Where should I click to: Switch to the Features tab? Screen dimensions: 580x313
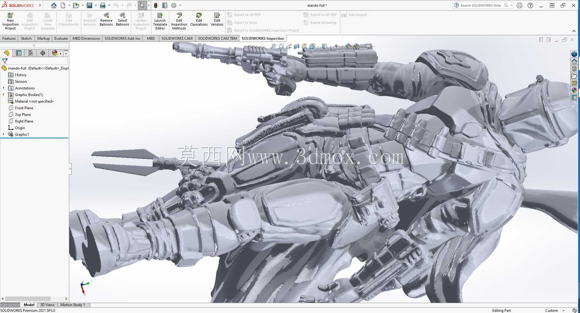click(9, 39)
